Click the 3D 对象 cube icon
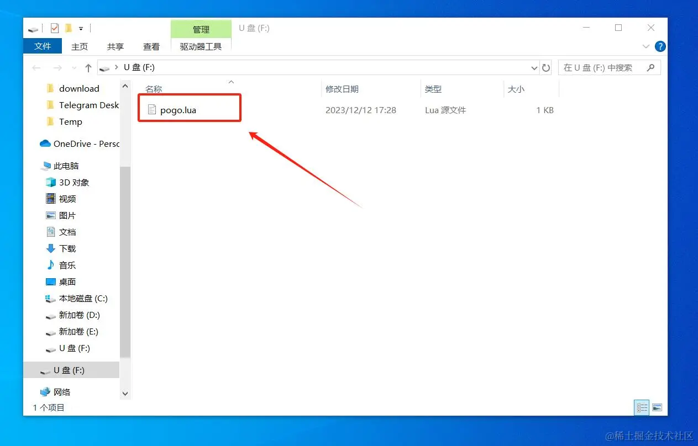Viewport: 698px width, 446px height. pyautogui.click(x=51, y=182)
